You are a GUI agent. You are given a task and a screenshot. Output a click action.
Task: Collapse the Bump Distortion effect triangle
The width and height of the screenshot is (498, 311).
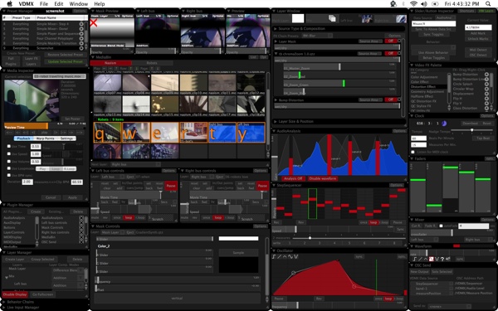[276, 100]
